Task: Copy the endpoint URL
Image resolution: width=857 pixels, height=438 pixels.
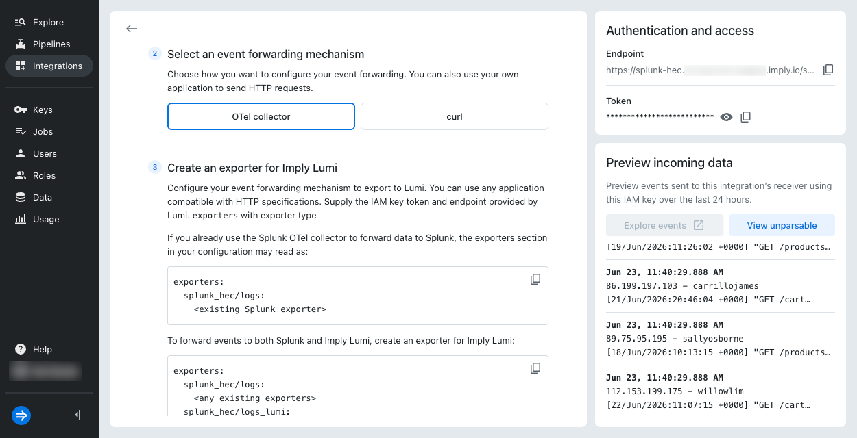Action: [x=828, y=70]
